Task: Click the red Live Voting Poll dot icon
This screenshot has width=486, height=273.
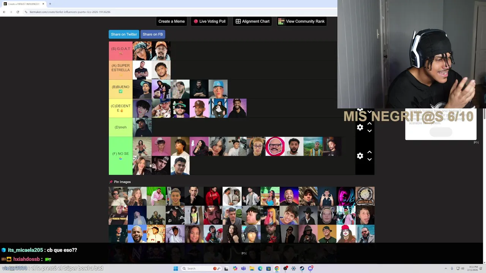Action: click(196, 21)
